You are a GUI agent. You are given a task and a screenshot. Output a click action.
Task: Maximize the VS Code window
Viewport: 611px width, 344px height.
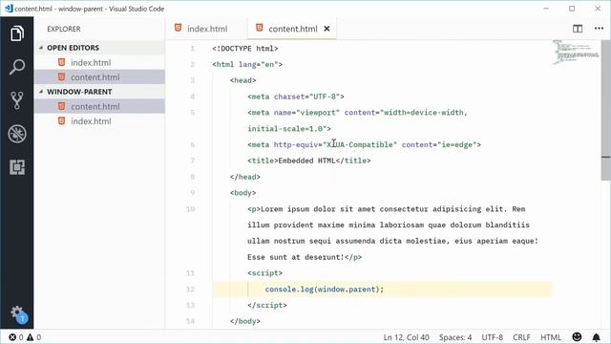point(572,9)
